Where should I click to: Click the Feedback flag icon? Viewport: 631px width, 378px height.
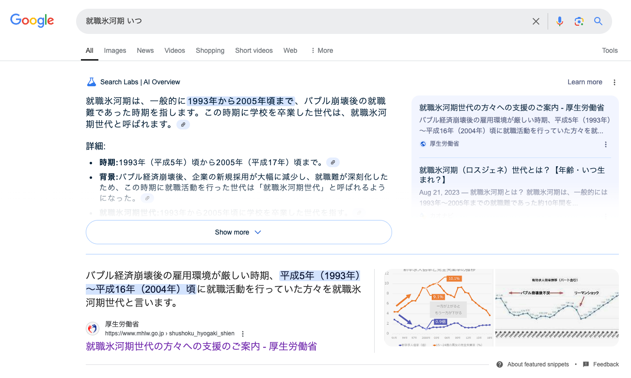click(586, 364)
